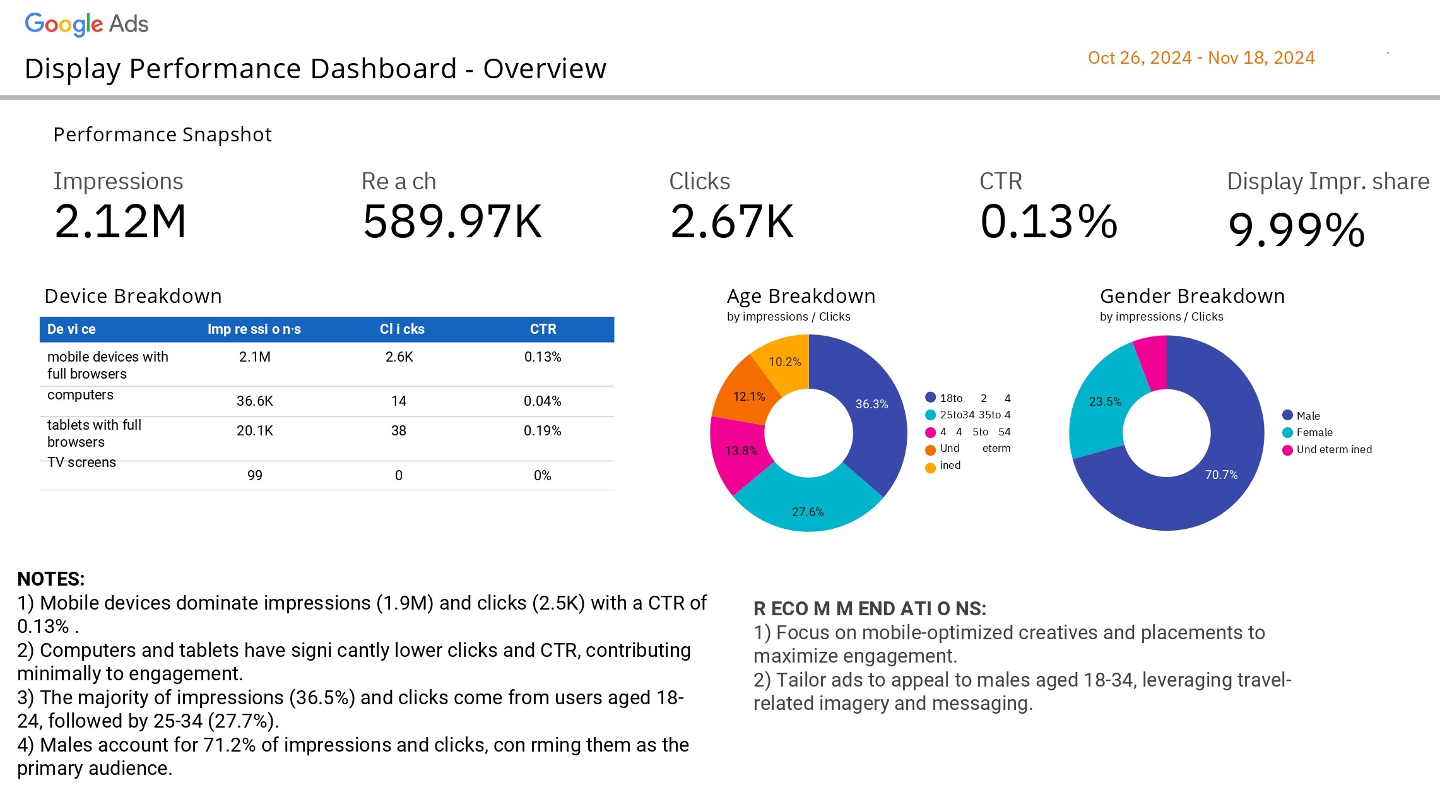Click the blue 18to24 age legend dot

tap(930, 398)
